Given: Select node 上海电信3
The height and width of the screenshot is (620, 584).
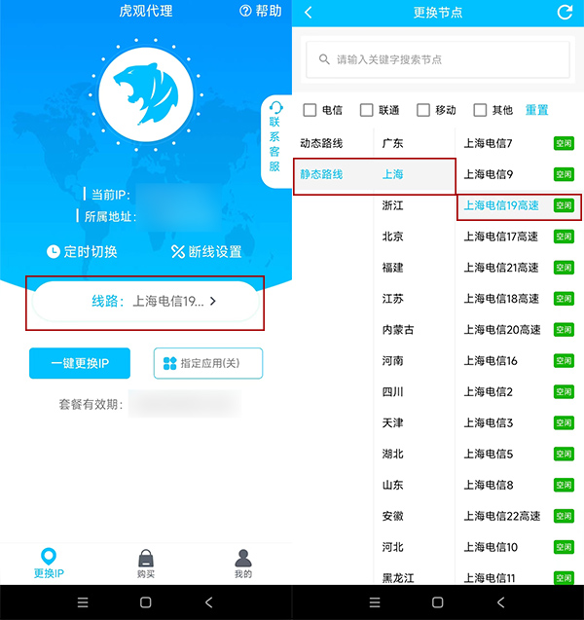Looking at the screenshot, I should [488, 423].
